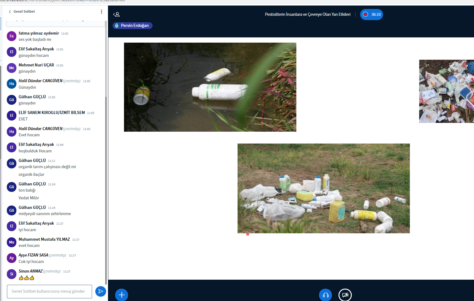Click the thumbs-up emoji message
The image size is (474, 301).
point(26,278)
